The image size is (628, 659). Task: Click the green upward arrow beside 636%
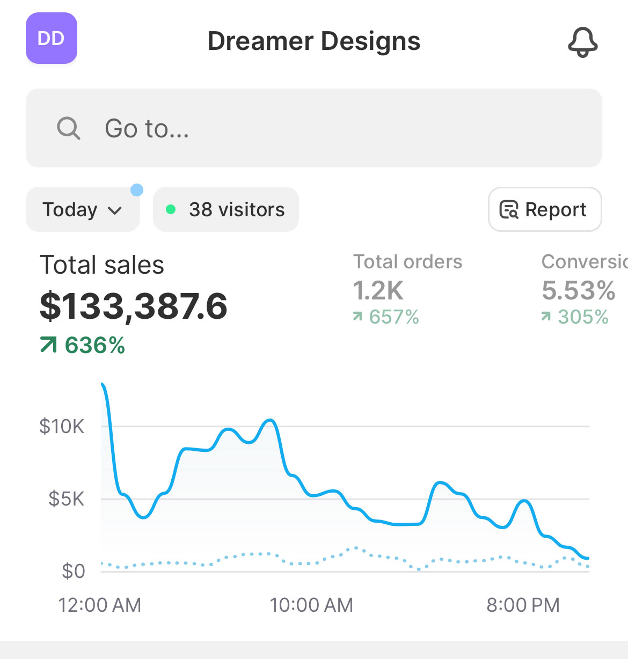click(x=48, y=345)
